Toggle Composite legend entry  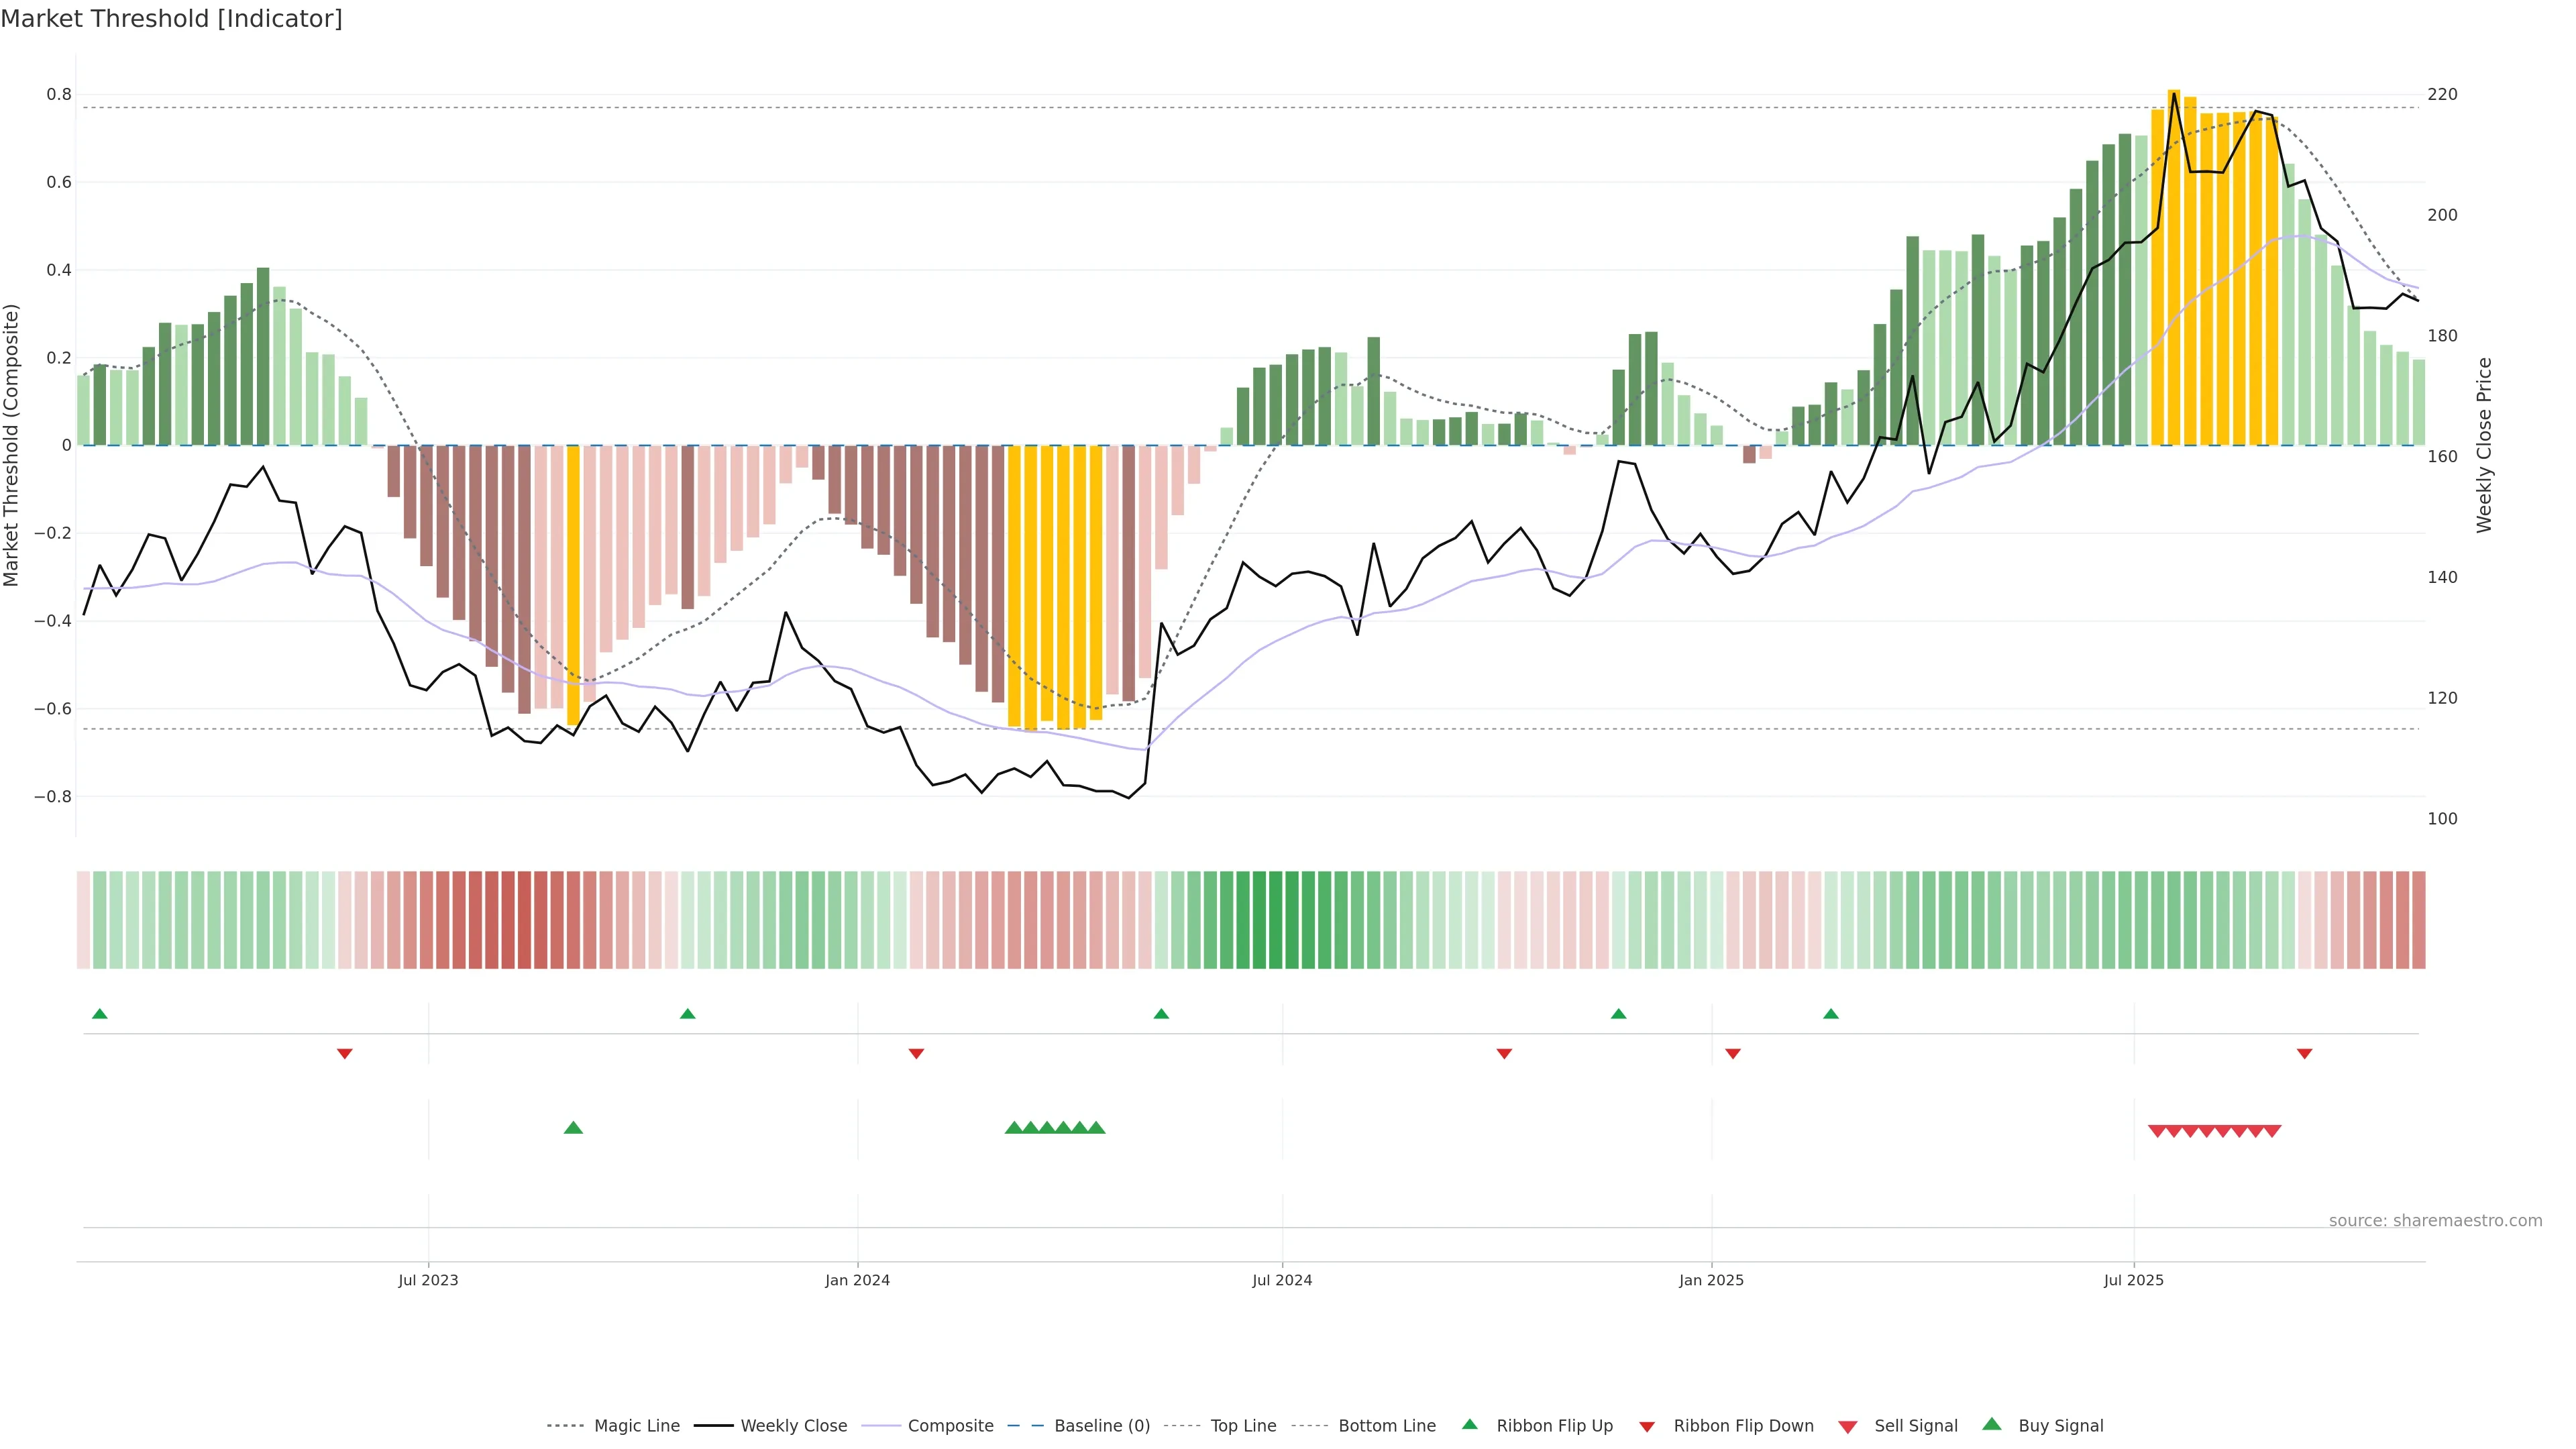(950, 1426)
